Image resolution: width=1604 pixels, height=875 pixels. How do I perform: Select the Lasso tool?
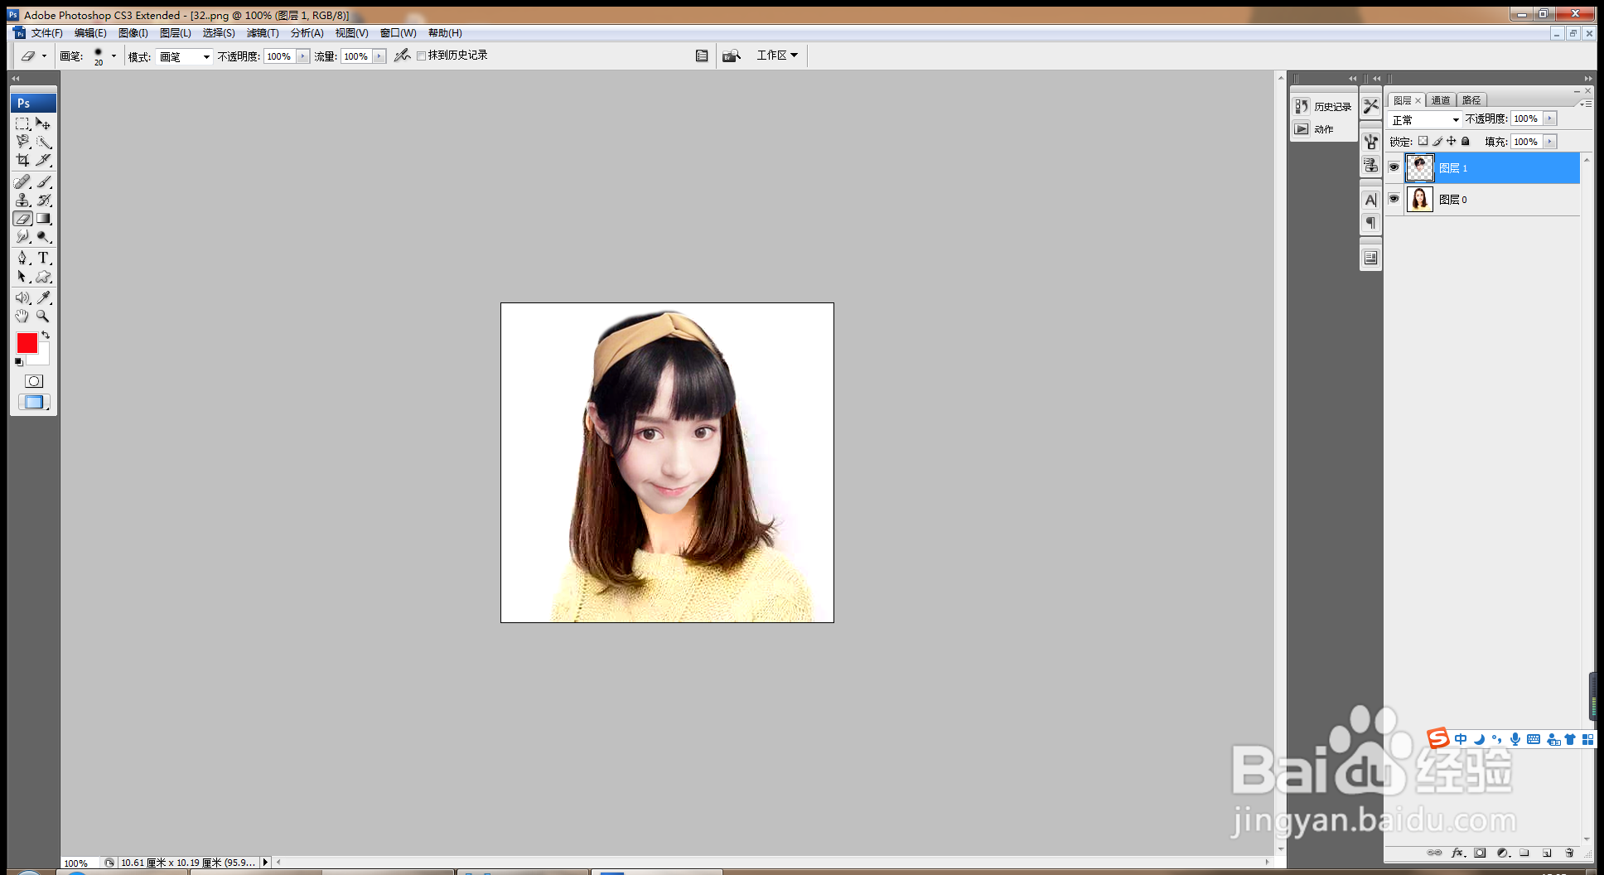(x=22, y=143)
